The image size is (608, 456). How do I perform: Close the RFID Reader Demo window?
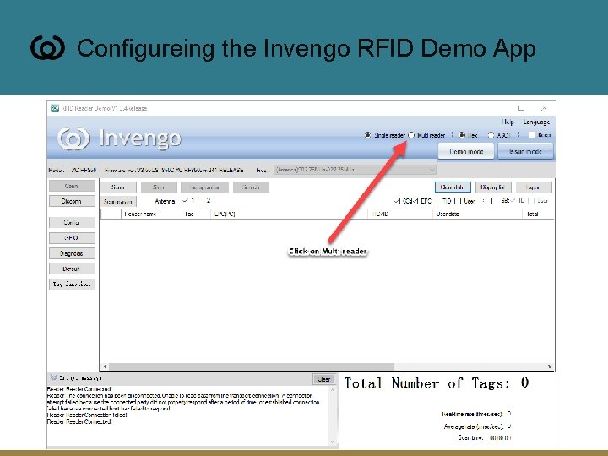pos(544,108)
